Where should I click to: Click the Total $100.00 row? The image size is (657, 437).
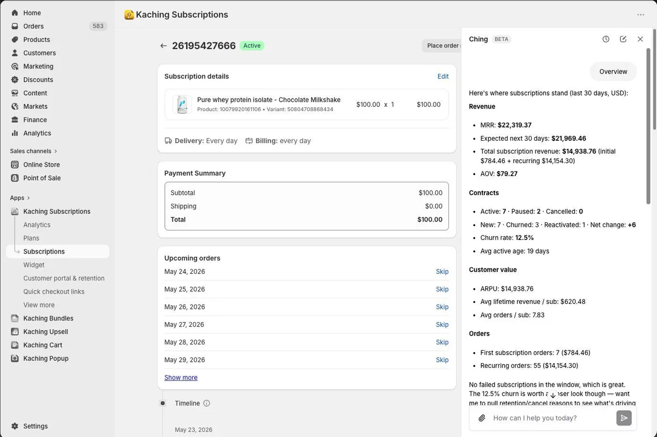pyautogui.click(x=307, y=220)
